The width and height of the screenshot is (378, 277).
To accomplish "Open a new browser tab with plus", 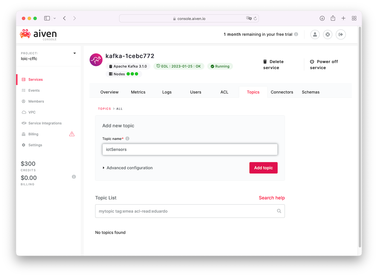I will (x=344, y=18).
